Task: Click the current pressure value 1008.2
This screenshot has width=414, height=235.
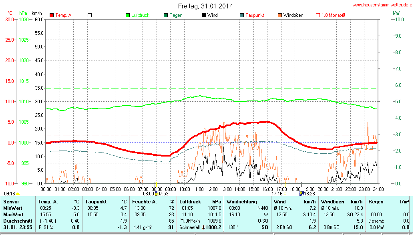Action: tap(213, 227)
